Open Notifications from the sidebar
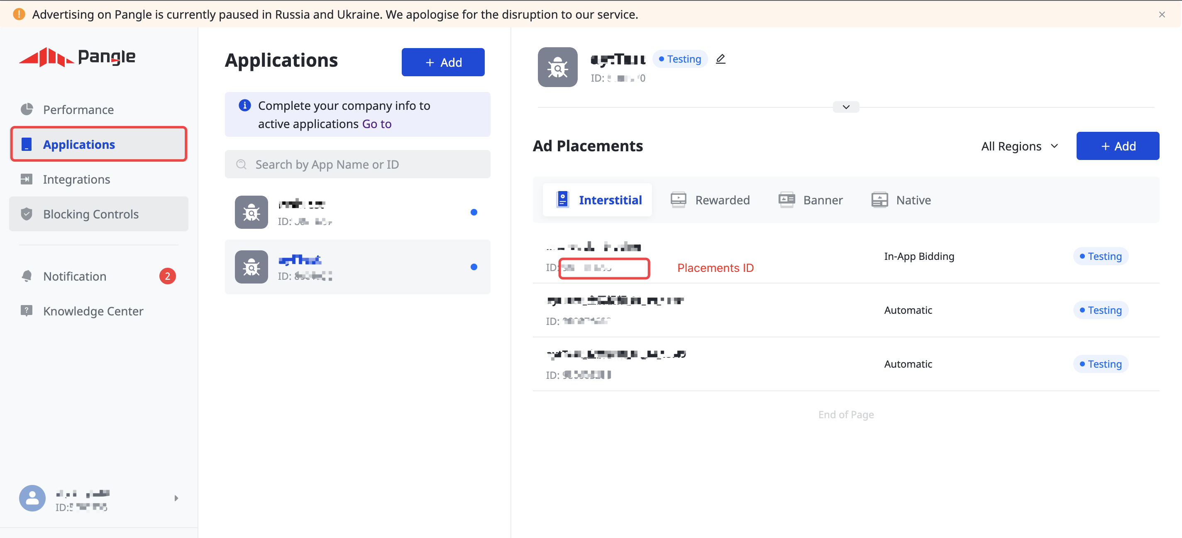Screen dimensions: 1182x538 pos(74,276)
